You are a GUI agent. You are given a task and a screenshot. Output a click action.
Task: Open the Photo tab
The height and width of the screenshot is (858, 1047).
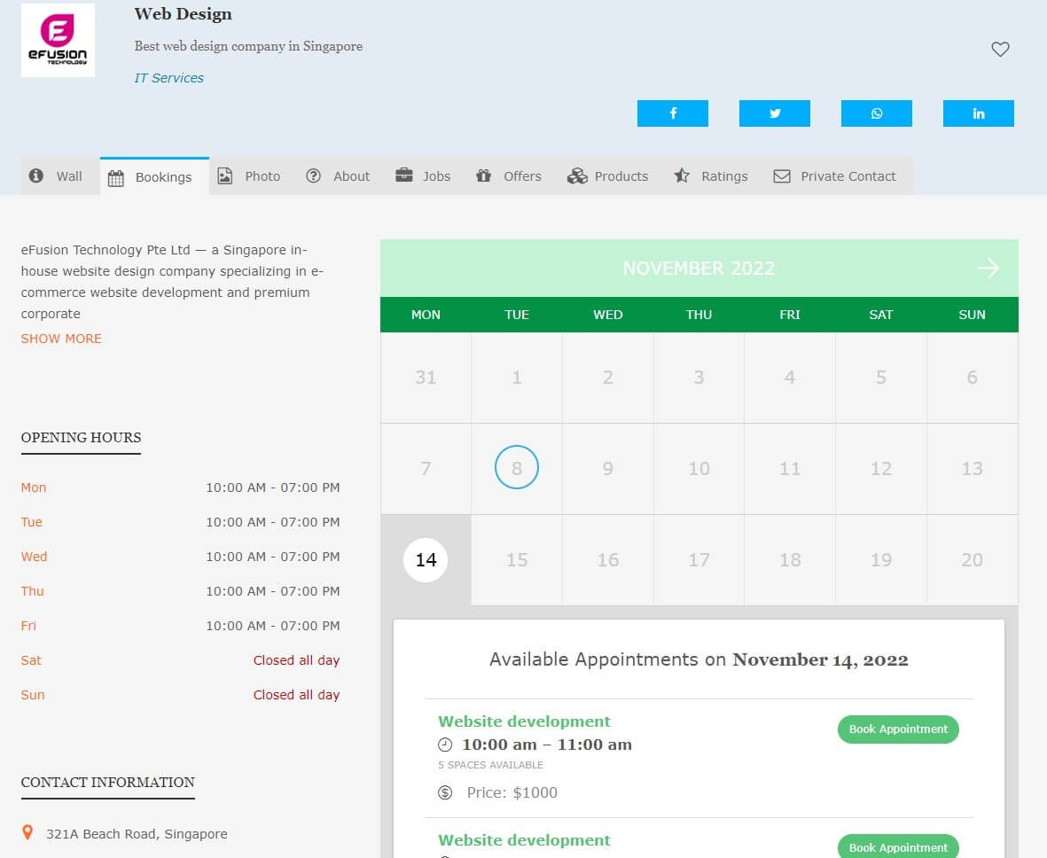click(249, 176)
